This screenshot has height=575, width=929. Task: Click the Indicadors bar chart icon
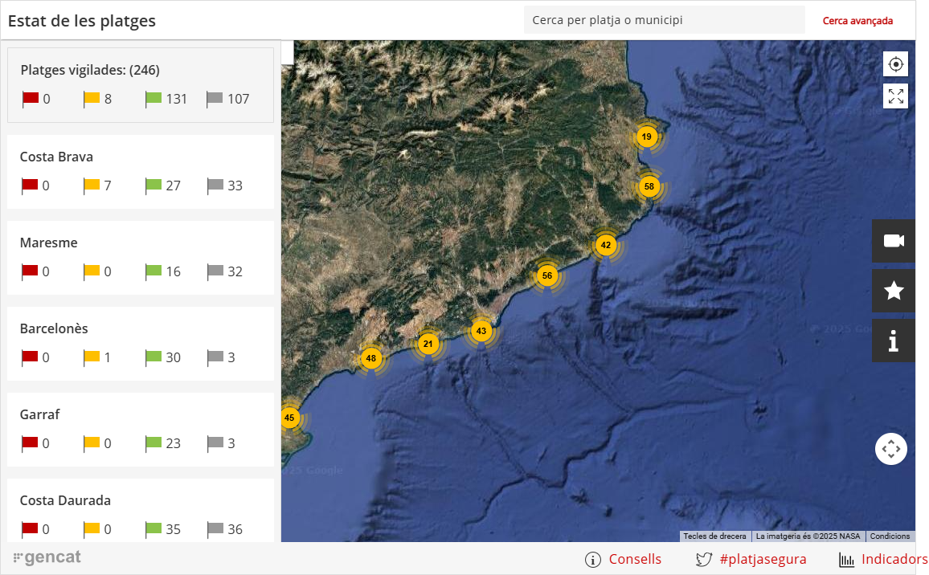tap(846, 560)
